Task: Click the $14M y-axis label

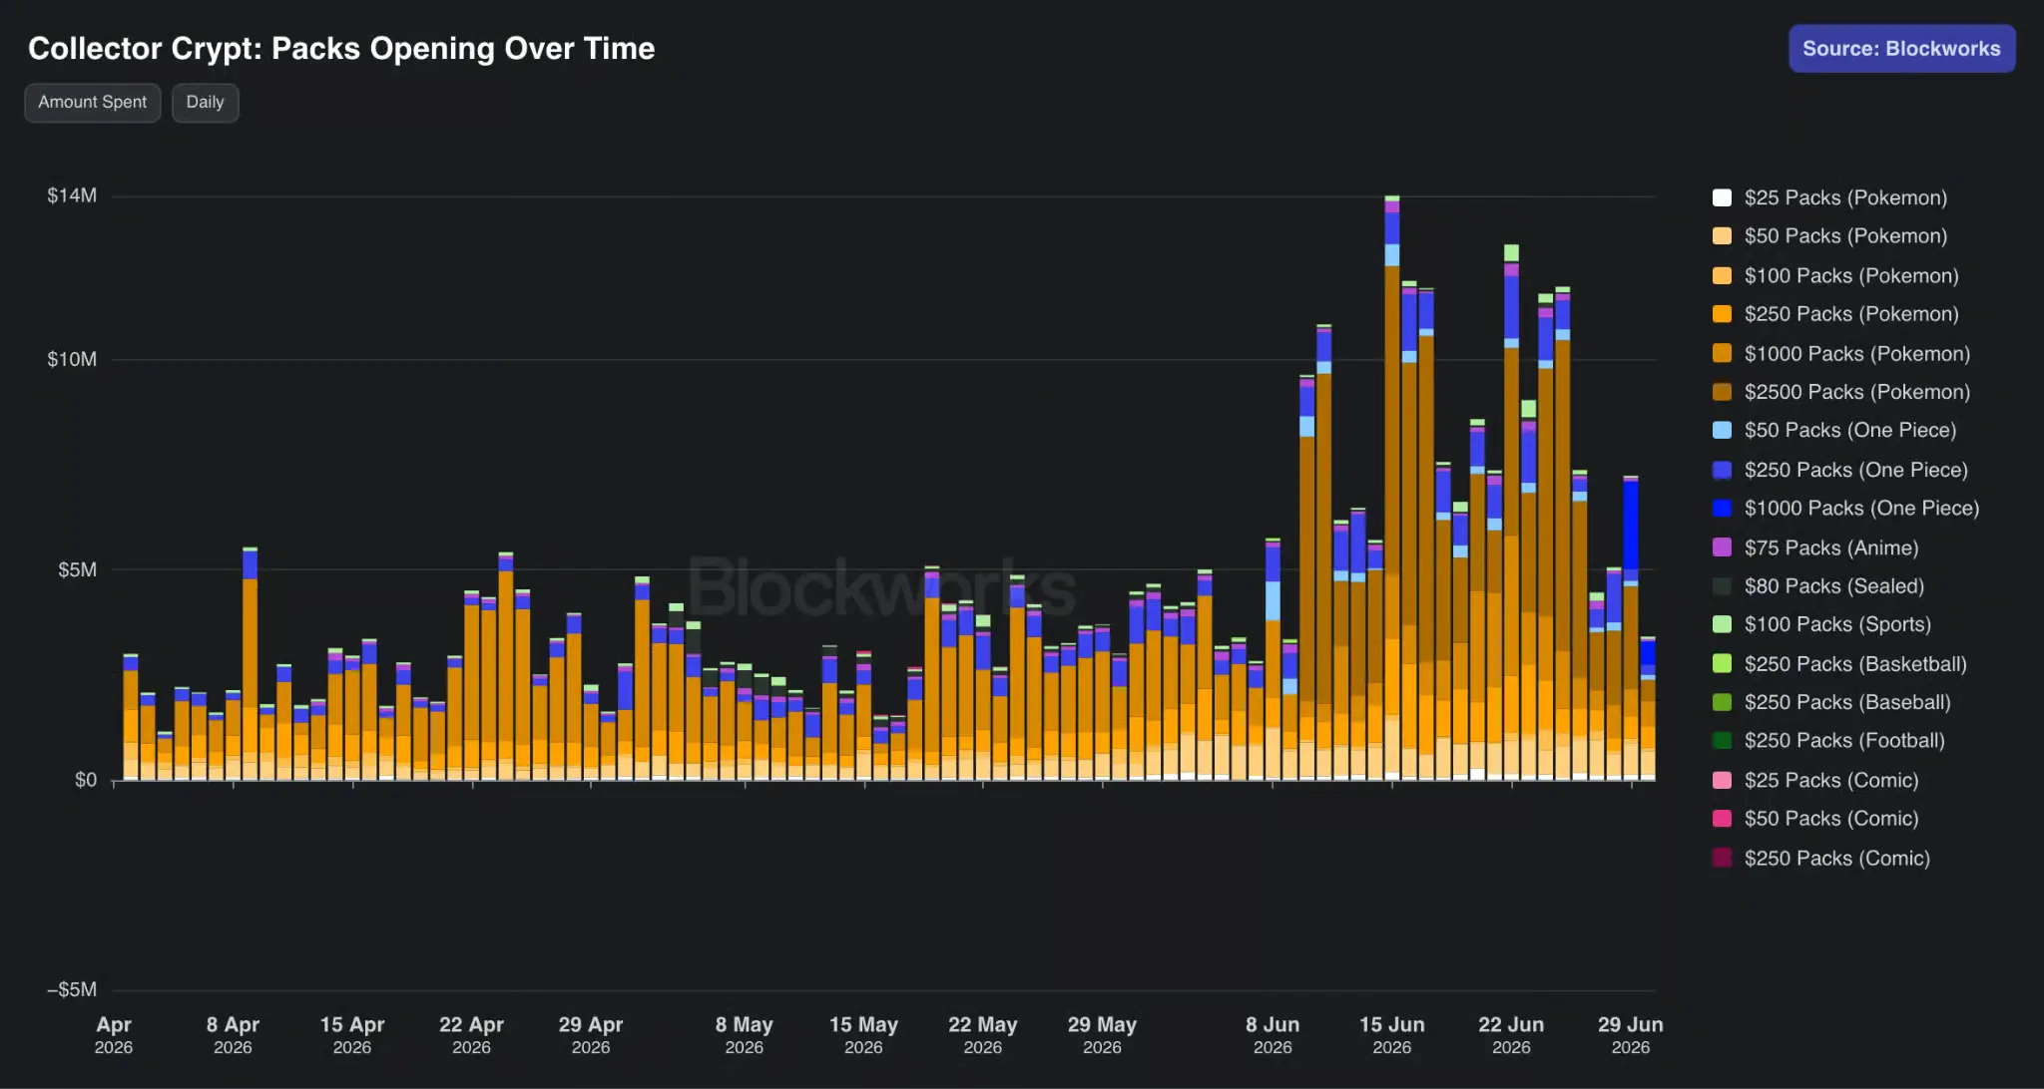Action: click(72, 195)
